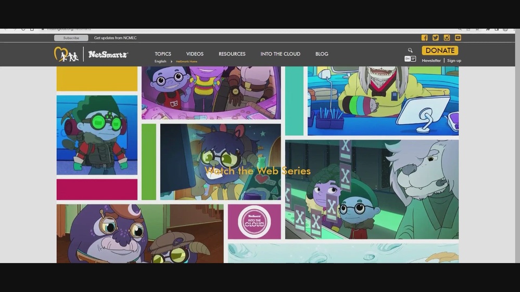520x292 pixels.
Task: Open the Newsletter link
Action: (x=431, y=61)
